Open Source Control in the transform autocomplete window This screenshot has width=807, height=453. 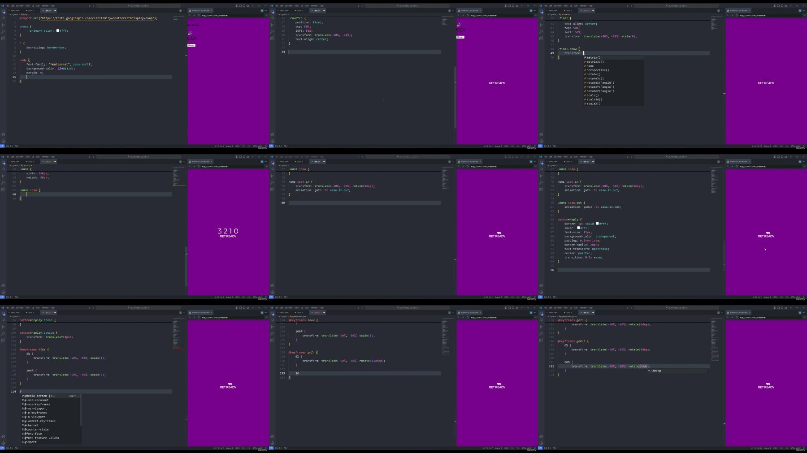click(x=541, y=25)
